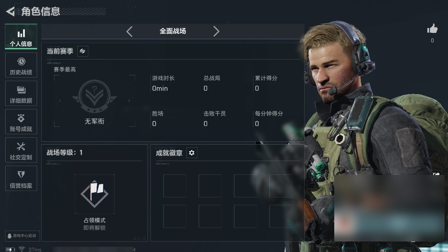Give a thumbs-up like to the profile
This screenshot has height=252, width=448.
(x=433, y=29)
